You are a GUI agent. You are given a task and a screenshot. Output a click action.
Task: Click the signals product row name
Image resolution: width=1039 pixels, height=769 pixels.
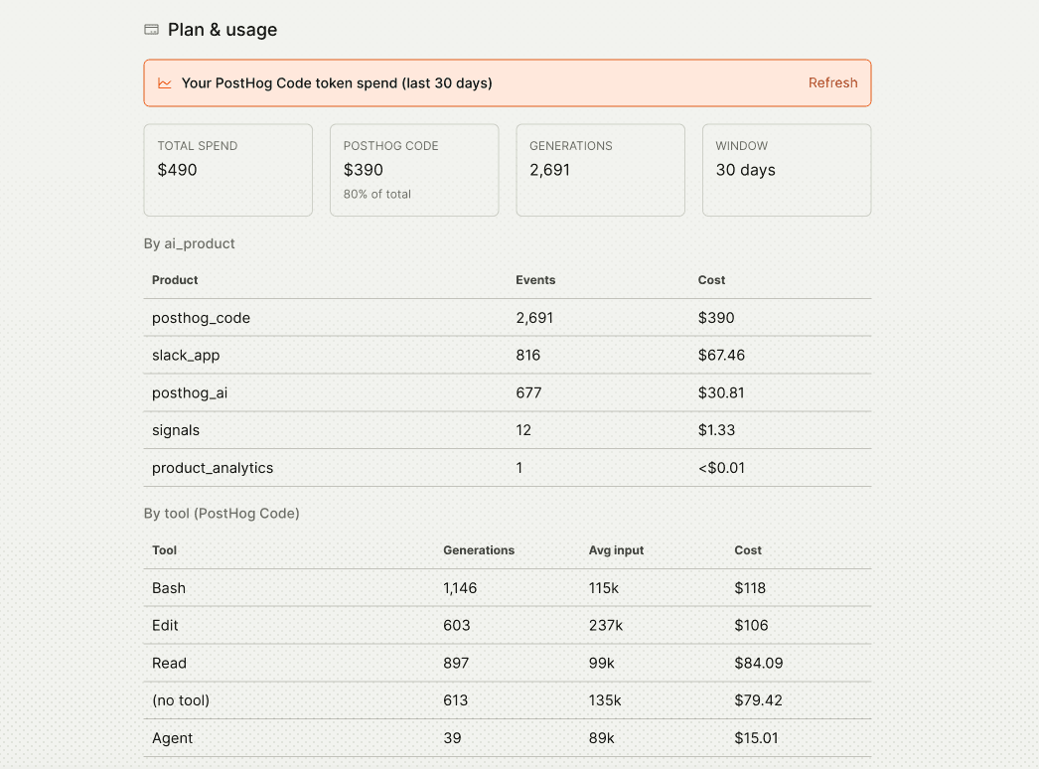pyautogui.click(x=176, y=430)
